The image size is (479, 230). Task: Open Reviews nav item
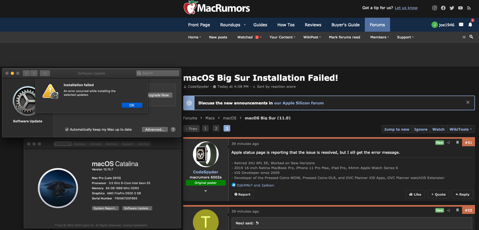coord(313,25)
